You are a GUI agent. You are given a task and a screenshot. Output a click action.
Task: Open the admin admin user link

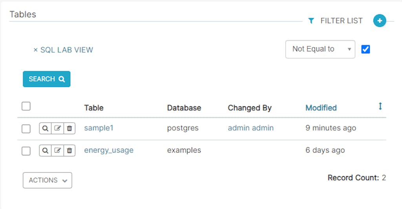click(250, 128)
